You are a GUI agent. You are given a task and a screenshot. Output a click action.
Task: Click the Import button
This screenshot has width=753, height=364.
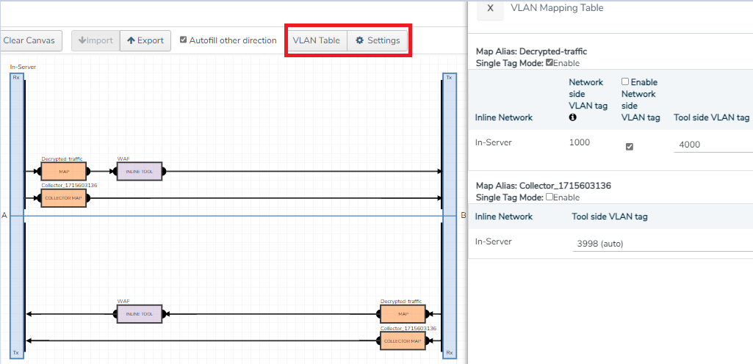[95, 41]
